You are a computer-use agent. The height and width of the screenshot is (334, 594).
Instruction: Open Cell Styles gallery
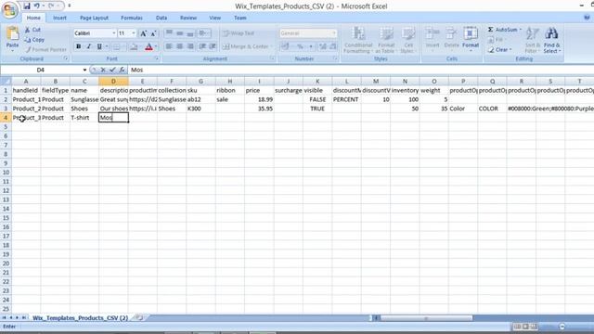407,40
